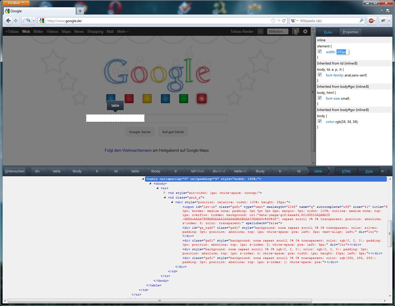Open Google settings gear icon
Screen dimensions: 395x306
305,31
